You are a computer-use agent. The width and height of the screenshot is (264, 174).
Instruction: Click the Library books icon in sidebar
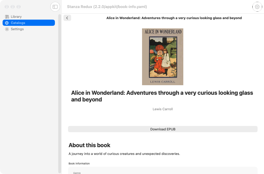point(7,17)
